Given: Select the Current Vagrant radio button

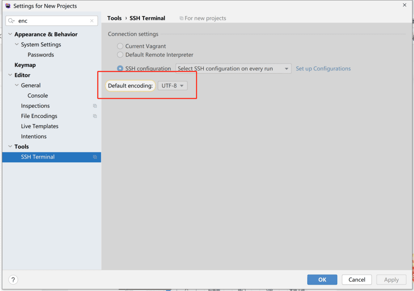Looking at the screenshot, I should coord(120,46).
